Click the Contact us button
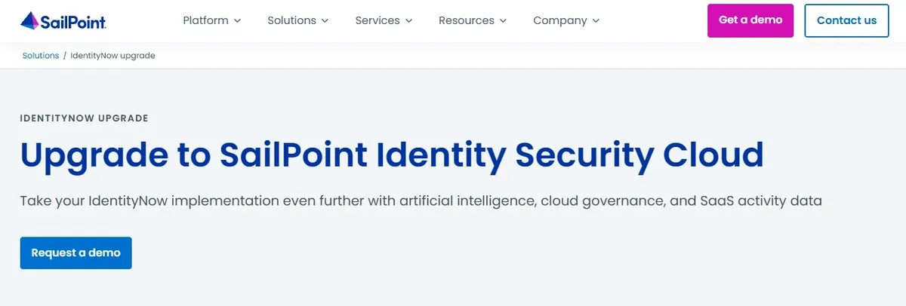Viewport: 906px width, 306px height. 847,20
